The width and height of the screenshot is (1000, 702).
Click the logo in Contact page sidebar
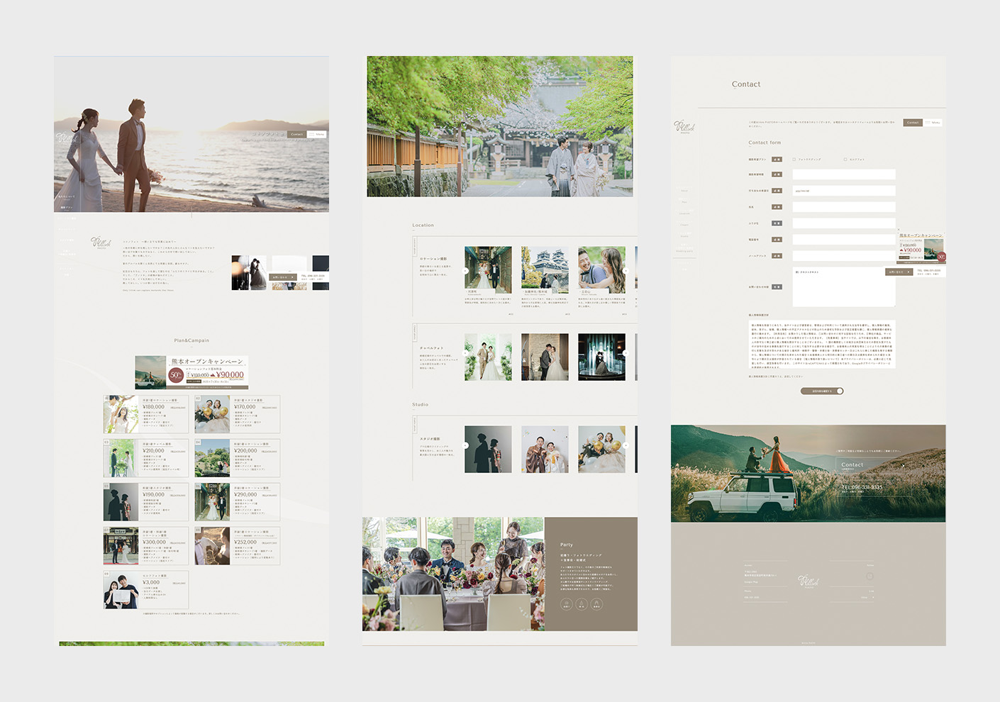(684, 127)
